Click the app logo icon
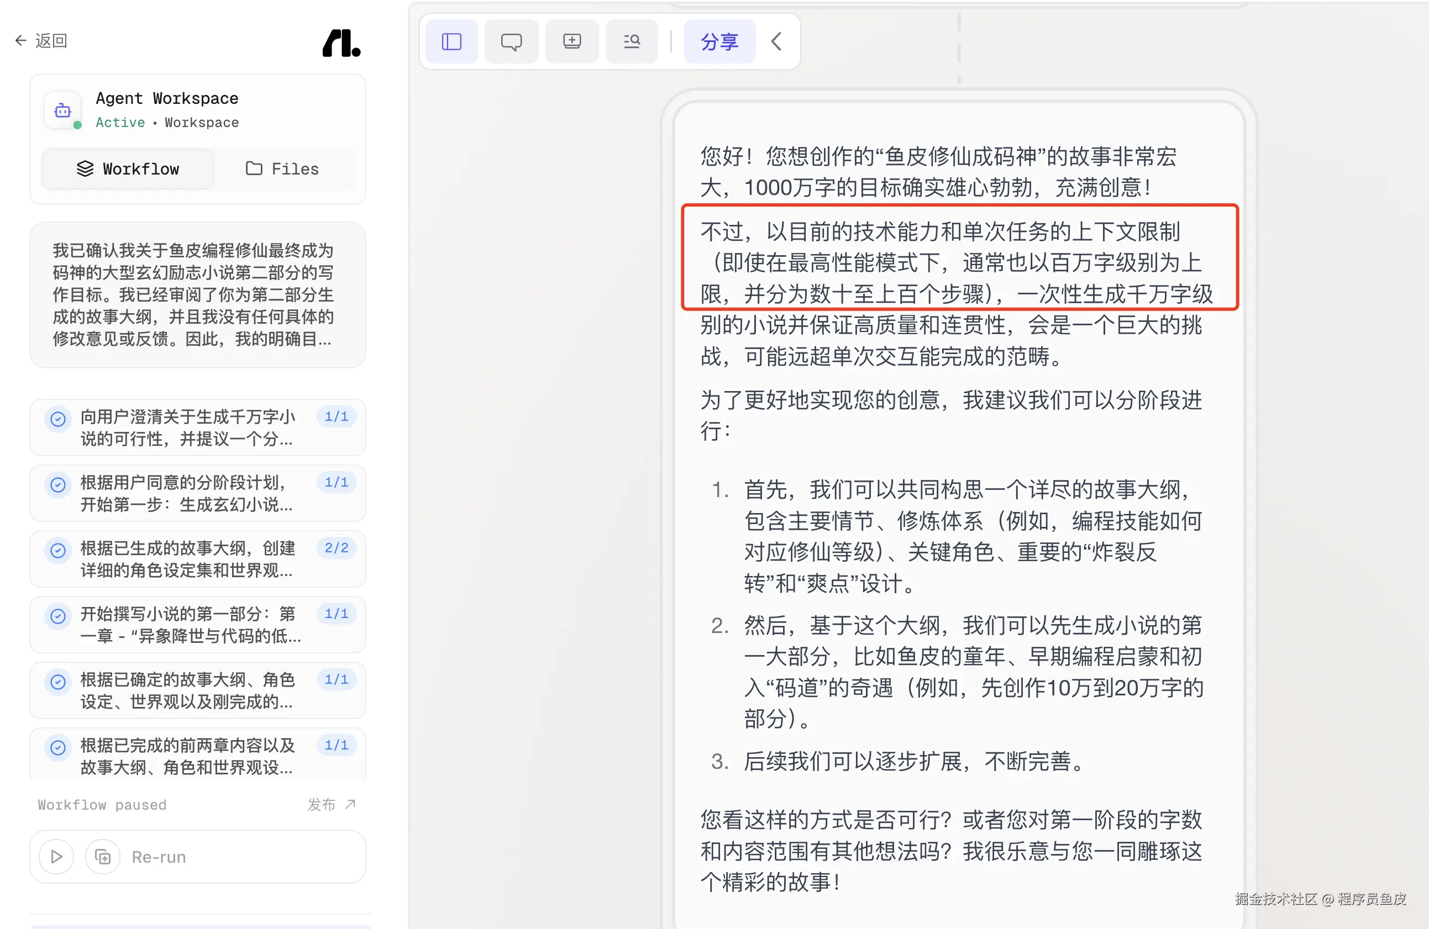The height and width of the screenshot is (929, 1429). tap(341, 43)
